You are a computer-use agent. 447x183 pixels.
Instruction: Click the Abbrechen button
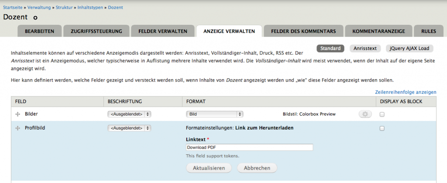pos(257,168)
